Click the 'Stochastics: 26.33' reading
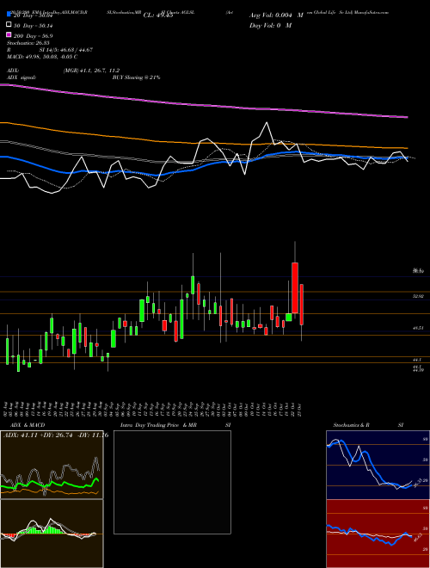This screenshot has width=430, height=568. tap(28, 43)
